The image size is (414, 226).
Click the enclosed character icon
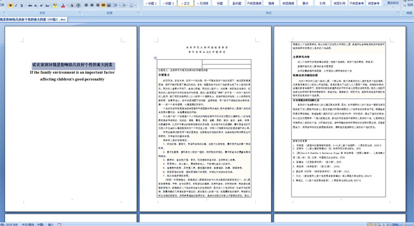[x=78, y=6]
